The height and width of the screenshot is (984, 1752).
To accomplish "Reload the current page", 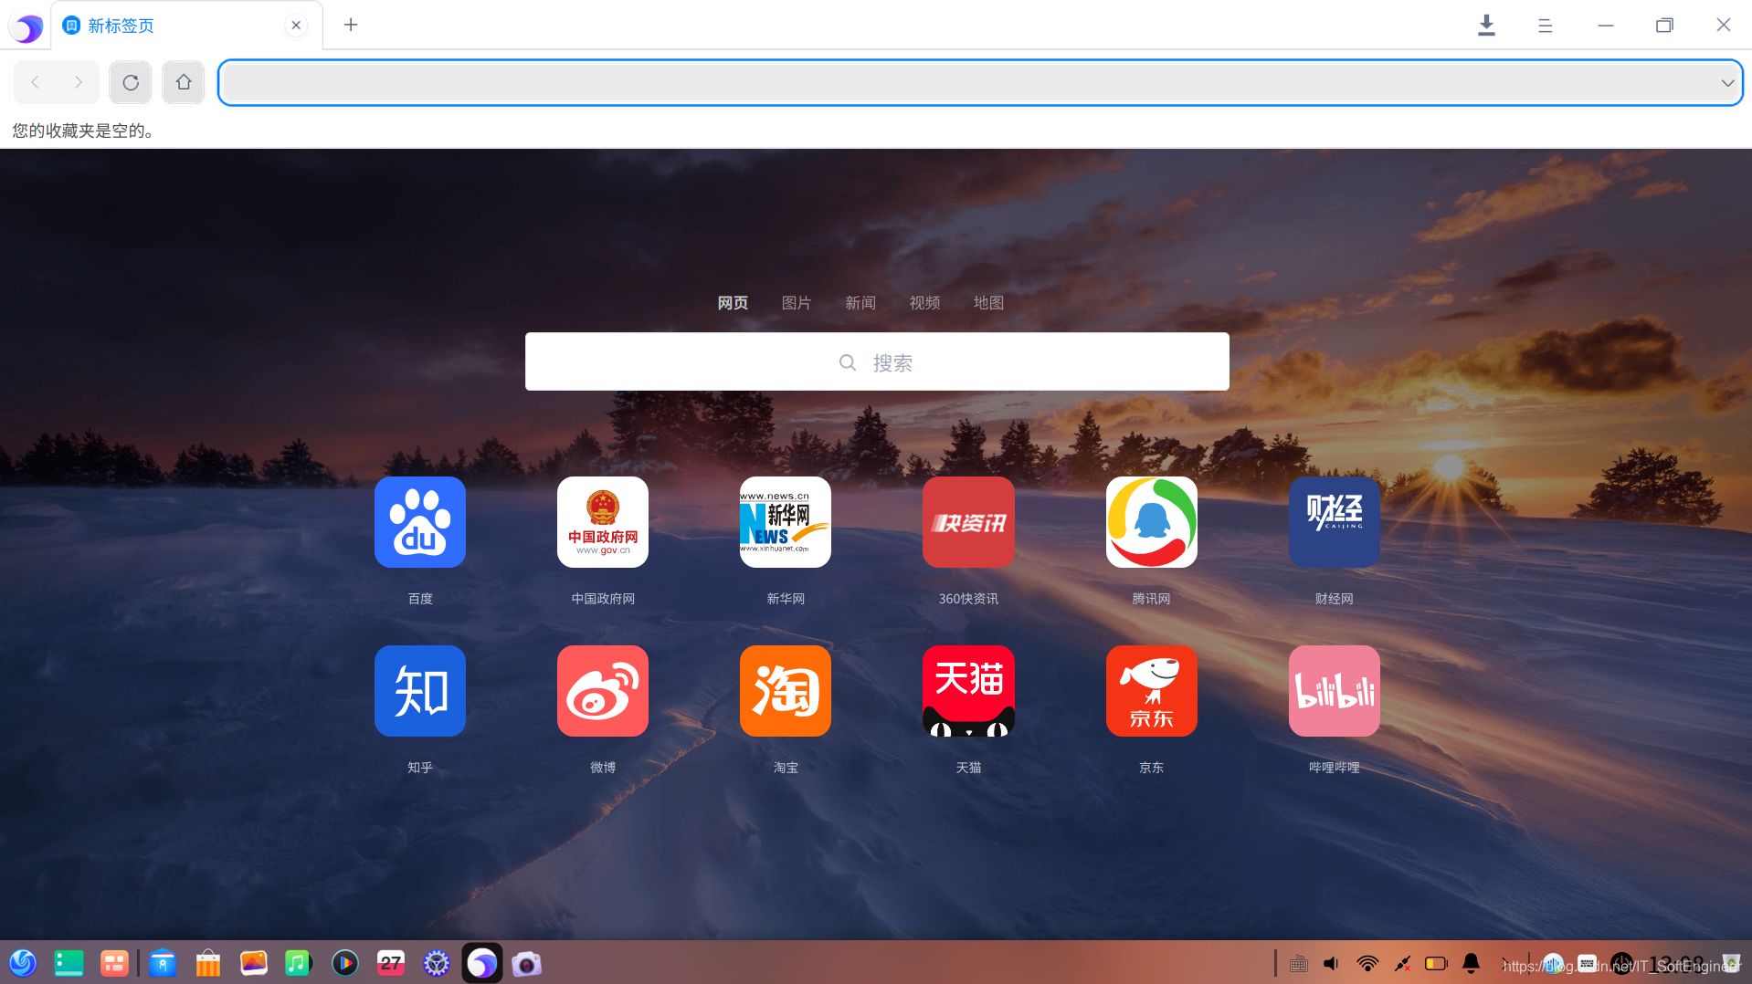I will 131,82.
